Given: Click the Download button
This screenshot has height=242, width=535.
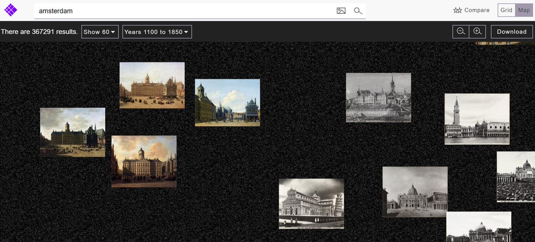Looking at the screenshot, I should 512,32.
